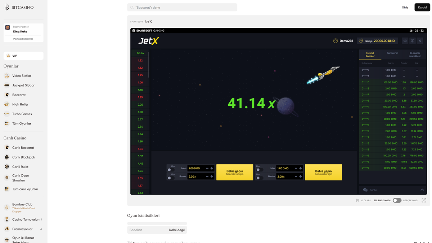The image size is (432, 243).
Task: Open High Roller games
Action: tap(20, 104)
